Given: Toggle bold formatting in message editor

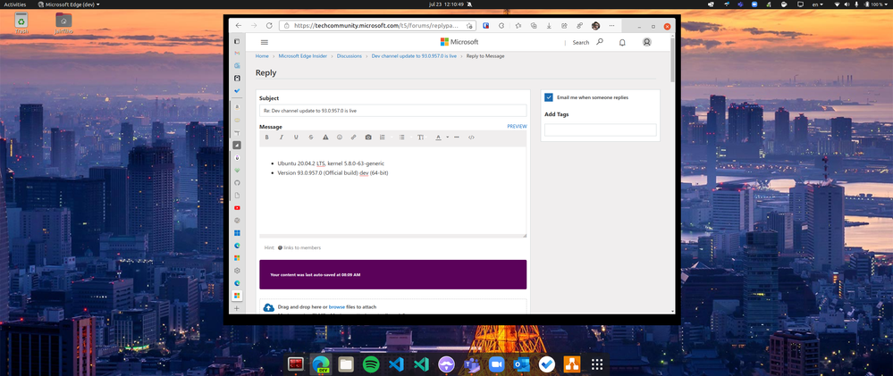Looking at the screenshot, I should pos(266,137).
